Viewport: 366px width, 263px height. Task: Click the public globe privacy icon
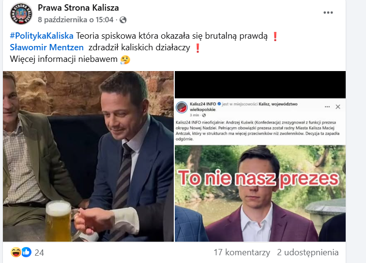[x=123, y=20]
